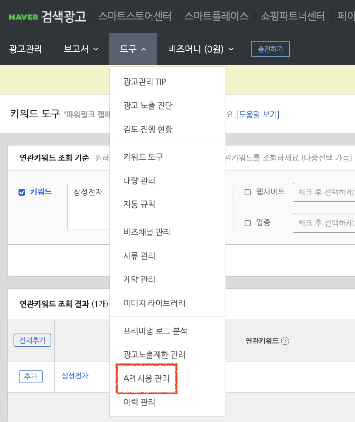
Task: Click the NAVER 검색광고 logo
Action: click(47, 17)
